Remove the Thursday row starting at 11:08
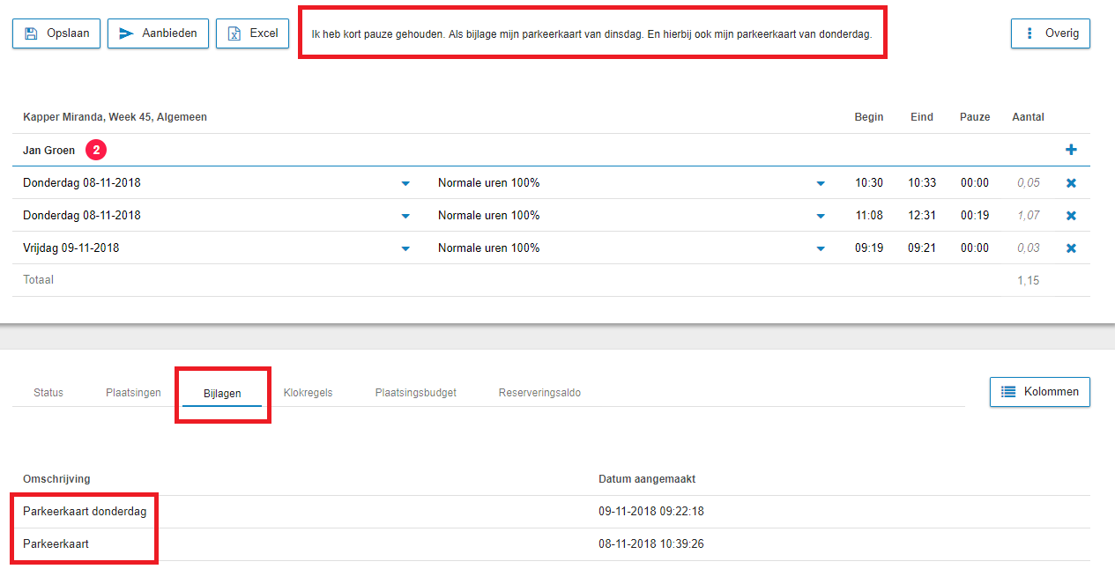Image resolution: width=1115 pixels, height=569 pixels. pyautogui.click(x=1071, y=216)
